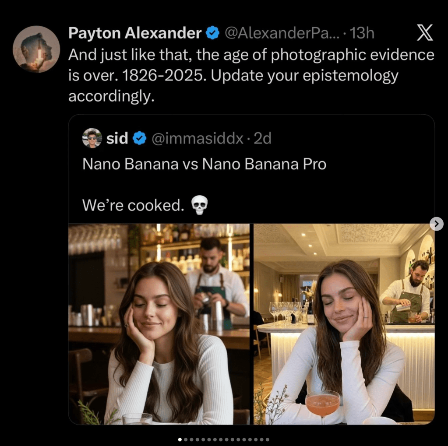Click the skull emoji in the quoted post

click(x=199, y=205)
